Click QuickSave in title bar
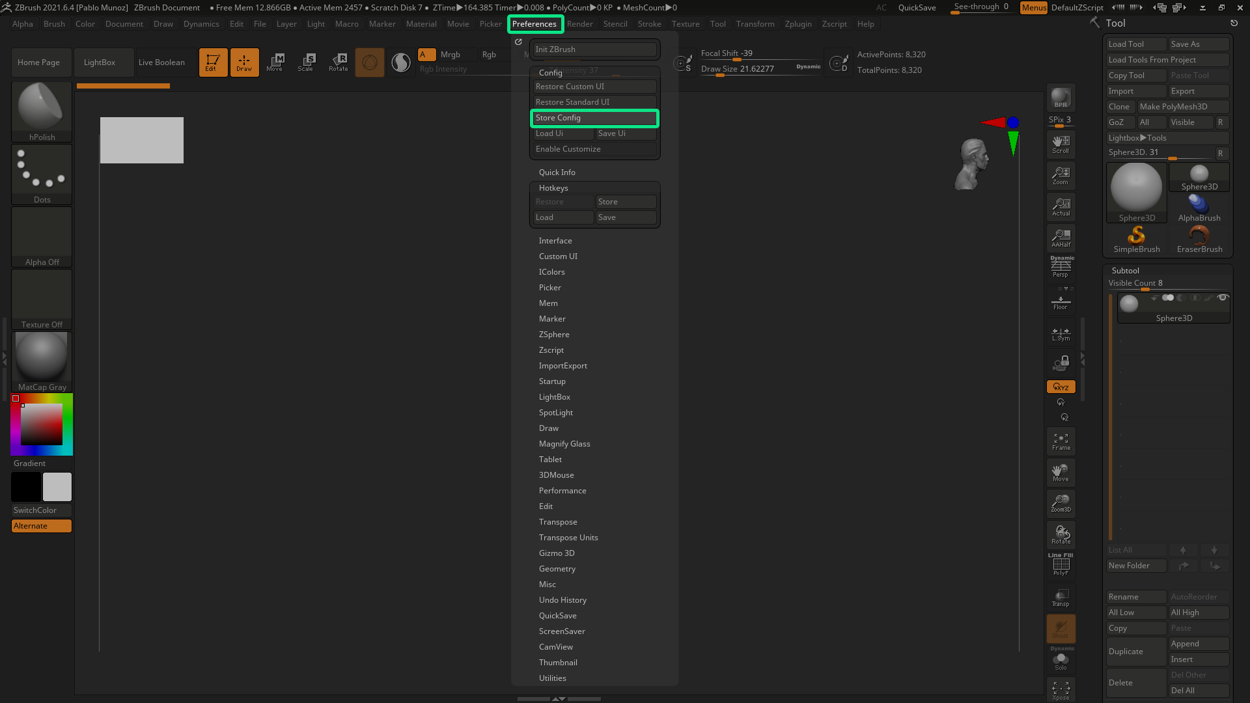This screenshot has height=703, width=1250. coord(917,8)
